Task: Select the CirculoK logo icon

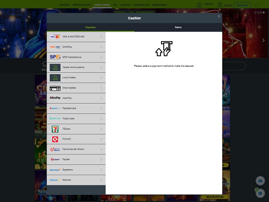Action: click(x=55, y=139)
